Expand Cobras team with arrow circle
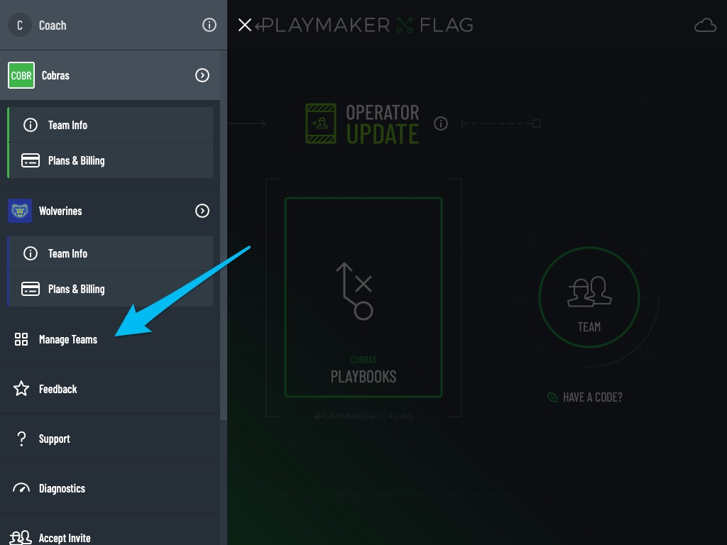The height and width of the screenshot is (545, 727). point(202,75)
